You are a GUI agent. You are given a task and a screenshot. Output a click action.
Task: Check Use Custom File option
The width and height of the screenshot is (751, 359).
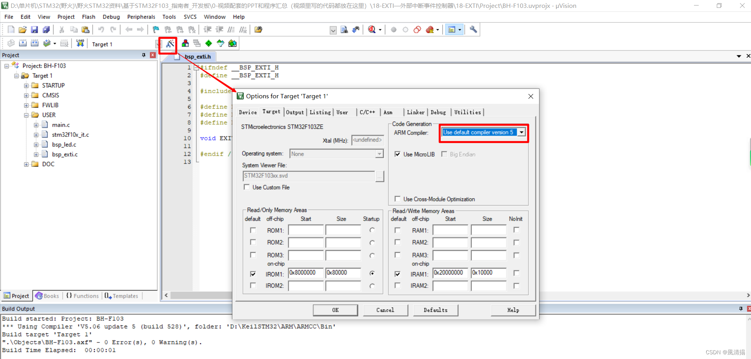point(247,187)
